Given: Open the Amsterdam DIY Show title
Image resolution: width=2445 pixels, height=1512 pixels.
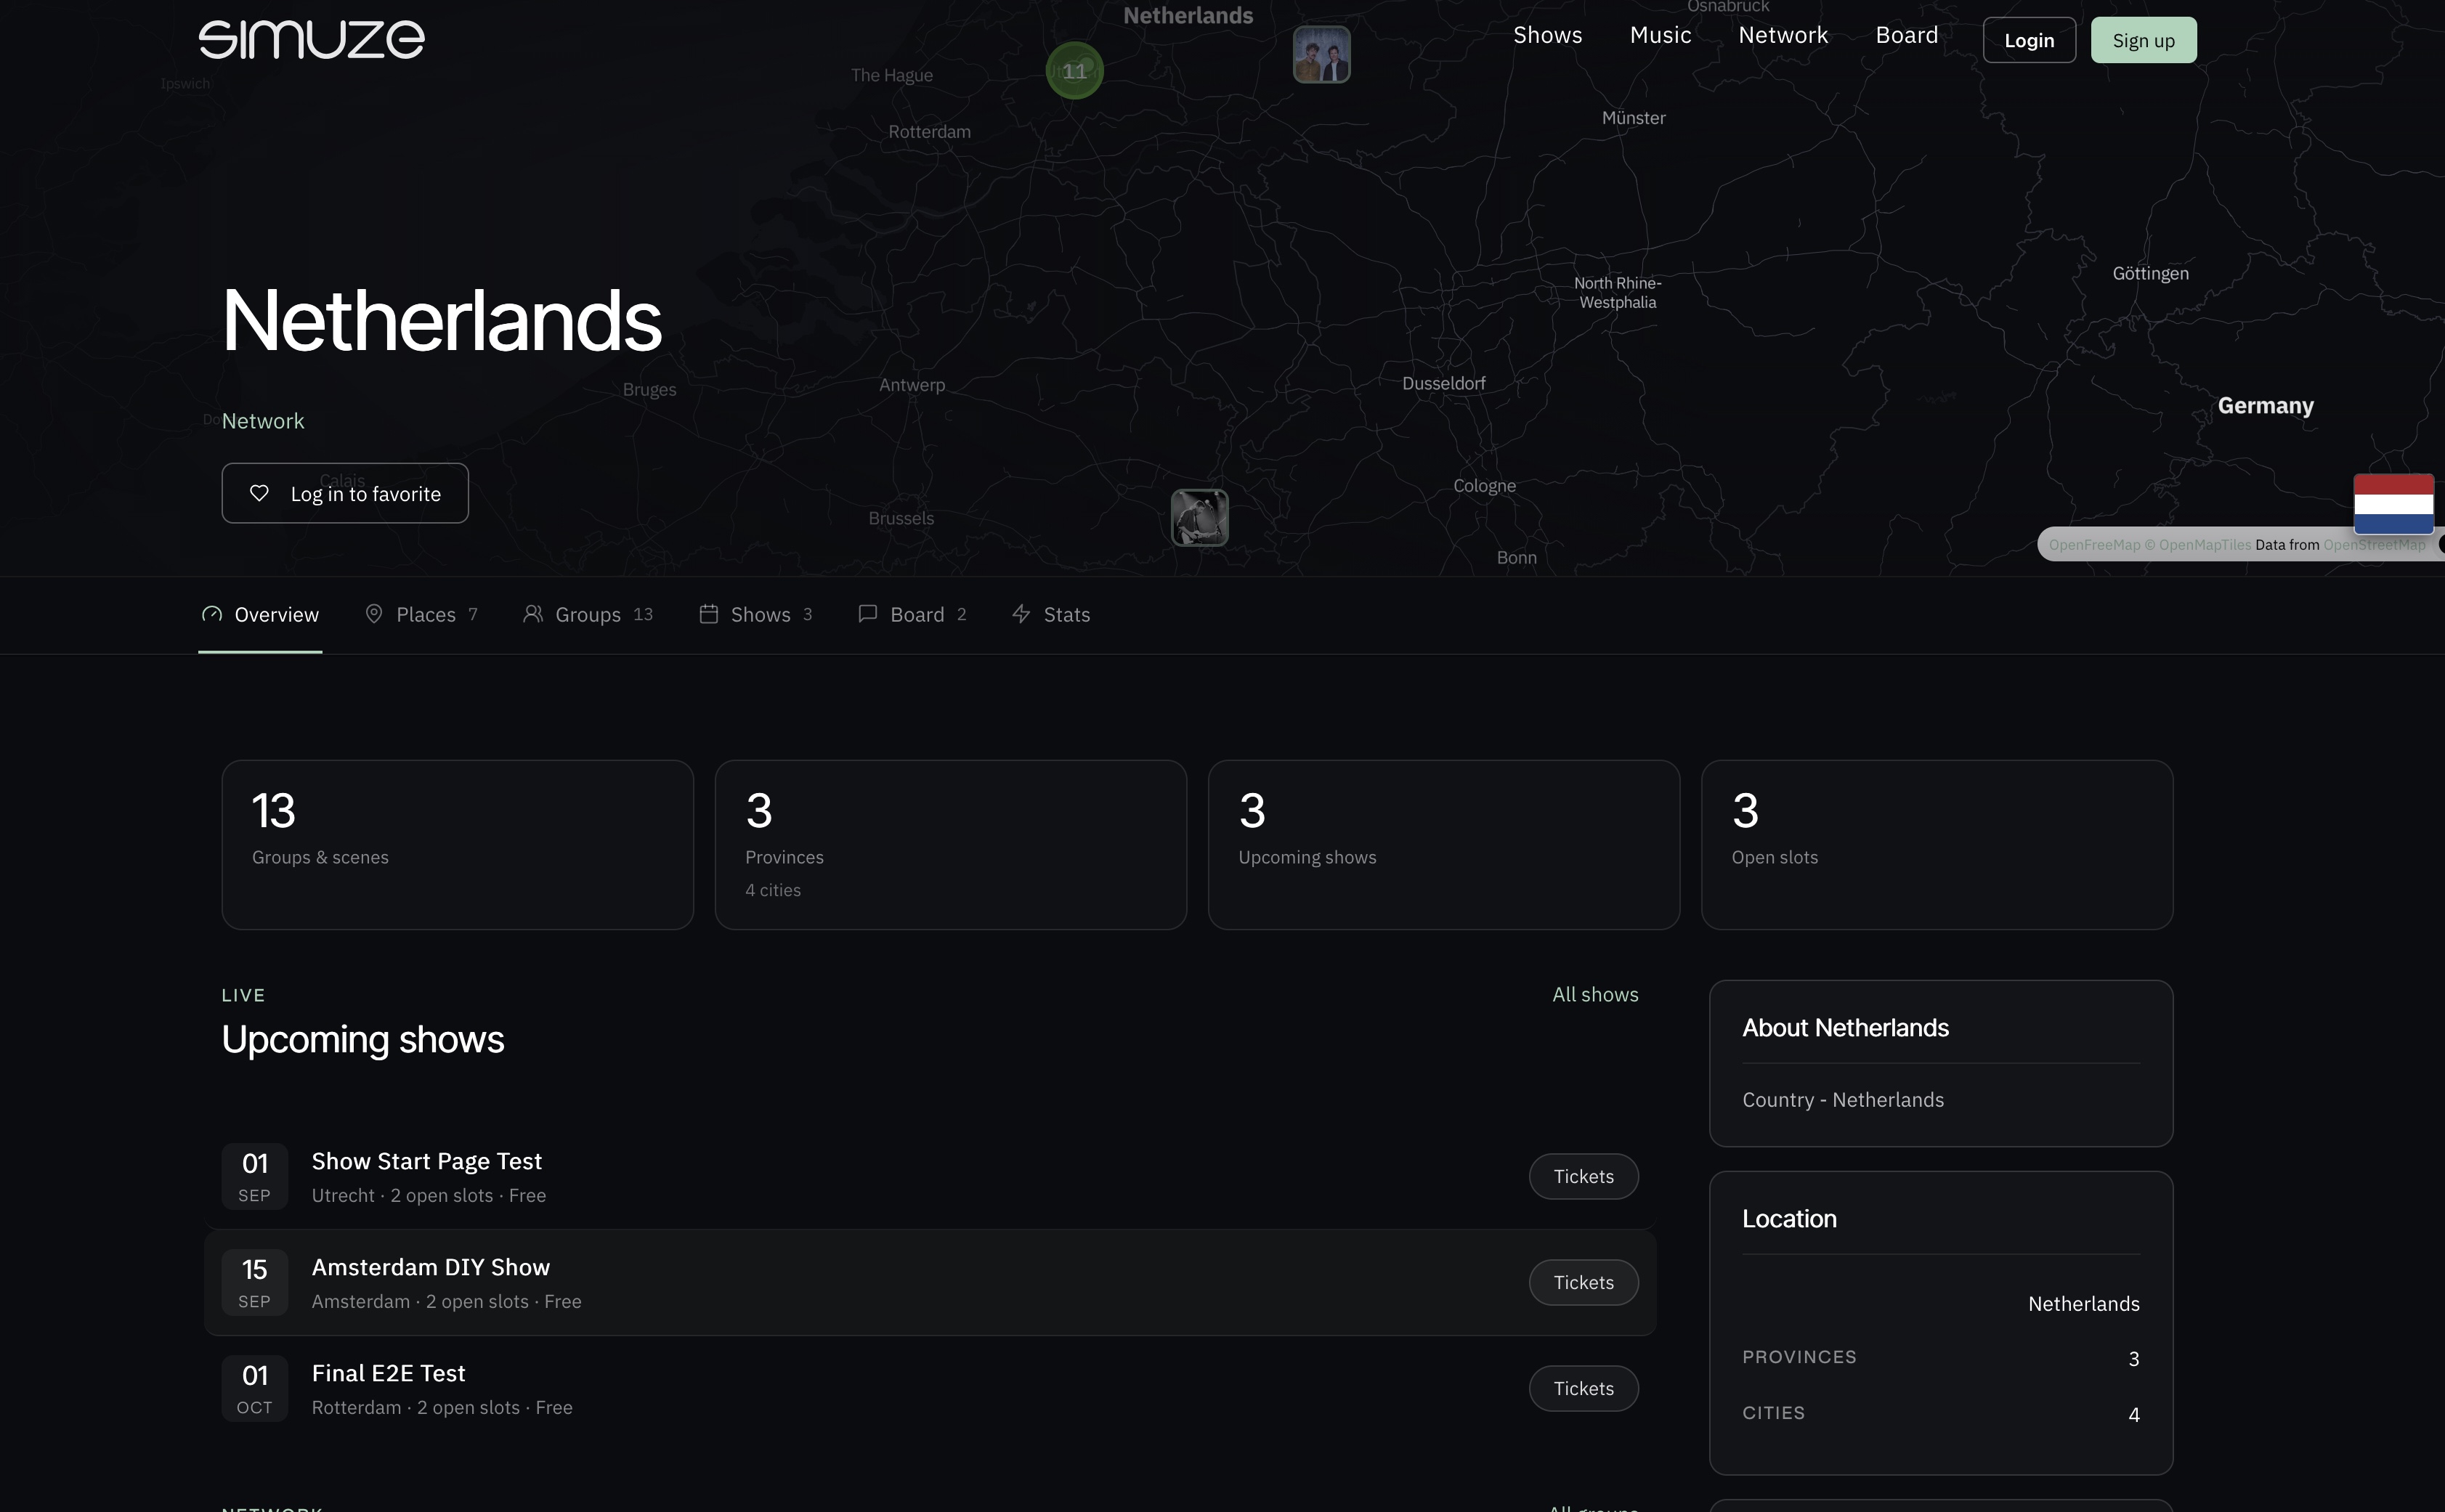Looking at the screenshot, I should [x=431, y=1267].
